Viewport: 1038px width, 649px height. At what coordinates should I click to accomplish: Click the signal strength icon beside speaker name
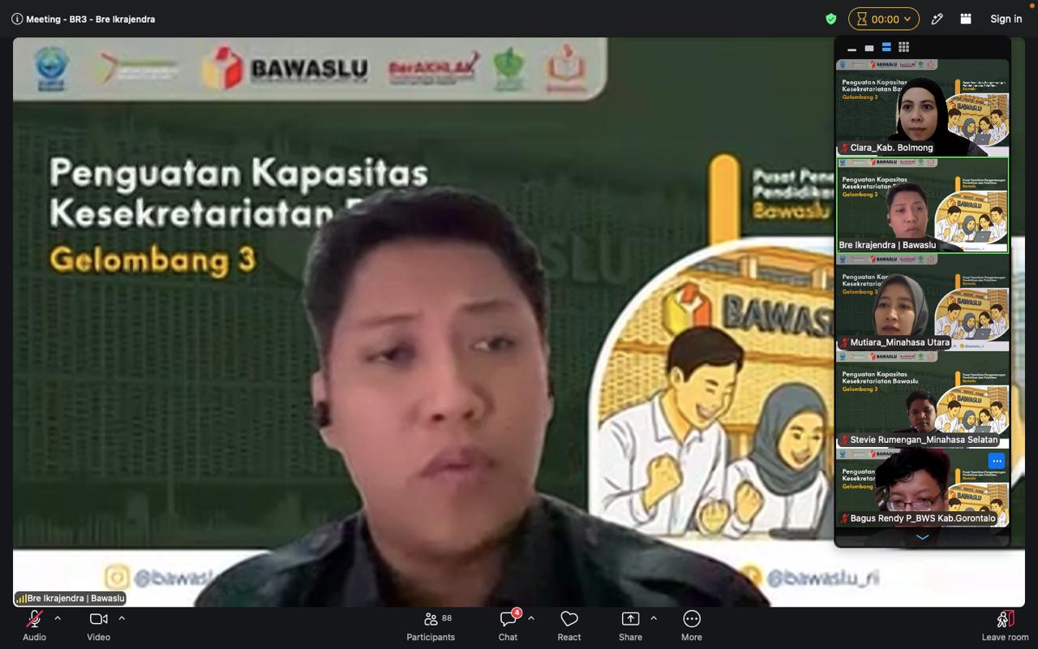click(x=21, y=599)
